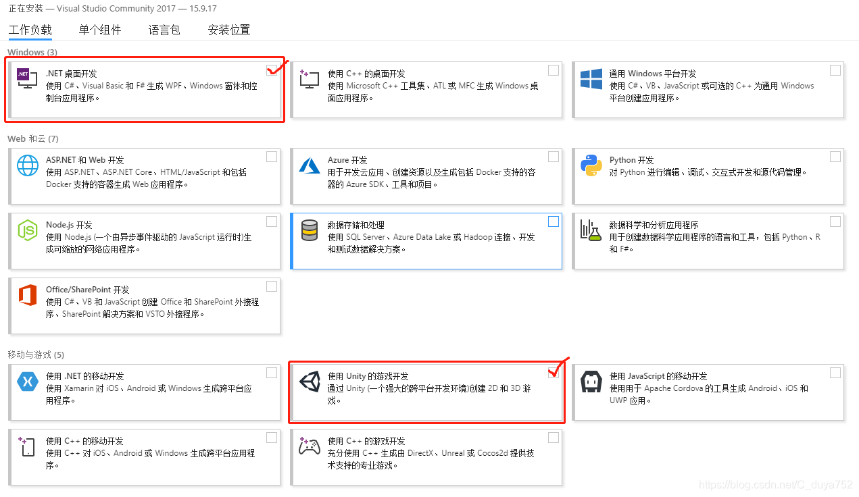This screenshot has height=497, width=859.
Task: Click the game controller icon for C++ 游戏开发
Action: 310,446
